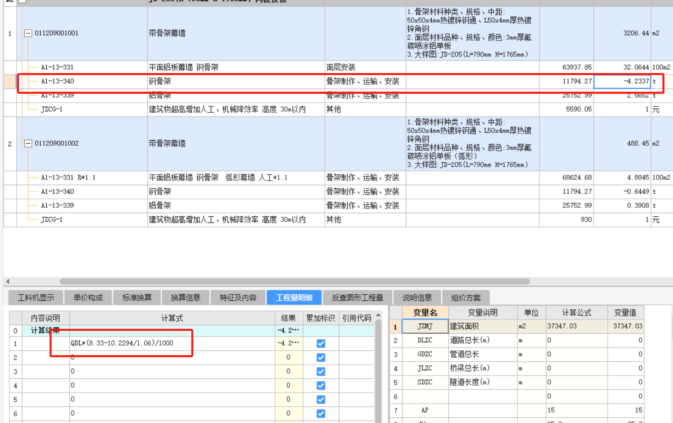
Task: Select the GDZC 管道总长 variable row
Action: point(517,354)
